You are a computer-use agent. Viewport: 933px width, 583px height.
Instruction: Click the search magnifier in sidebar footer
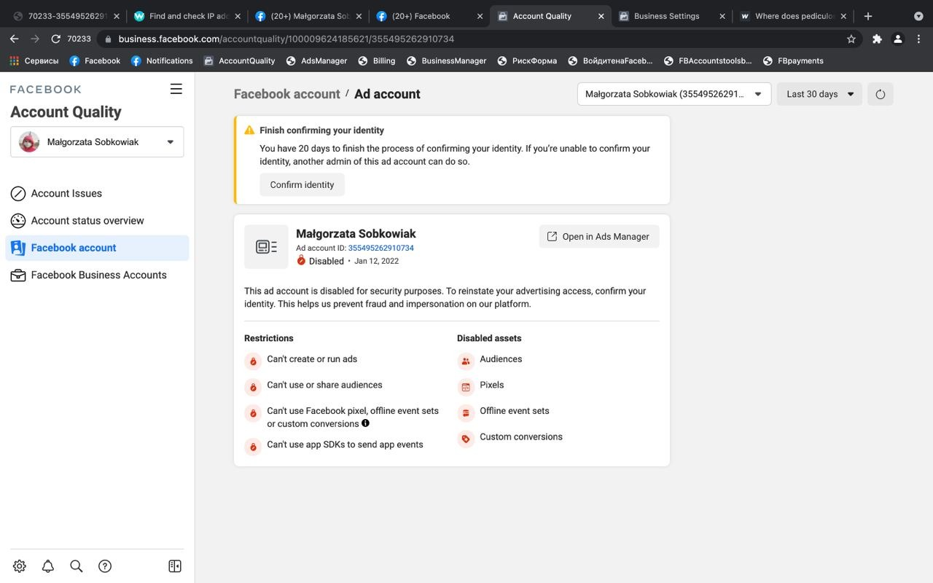pyautogui.click(x=77, y=566)
